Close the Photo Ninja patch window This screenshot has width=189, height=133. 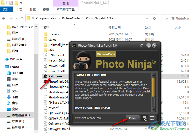(154, 45)
